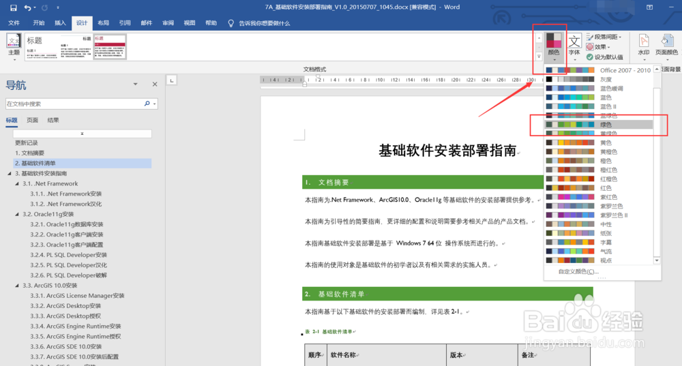Click 自定义颜色(C)... custom colors entry
This screenshot has width=682, height=366.
click(x=578, y=271)
